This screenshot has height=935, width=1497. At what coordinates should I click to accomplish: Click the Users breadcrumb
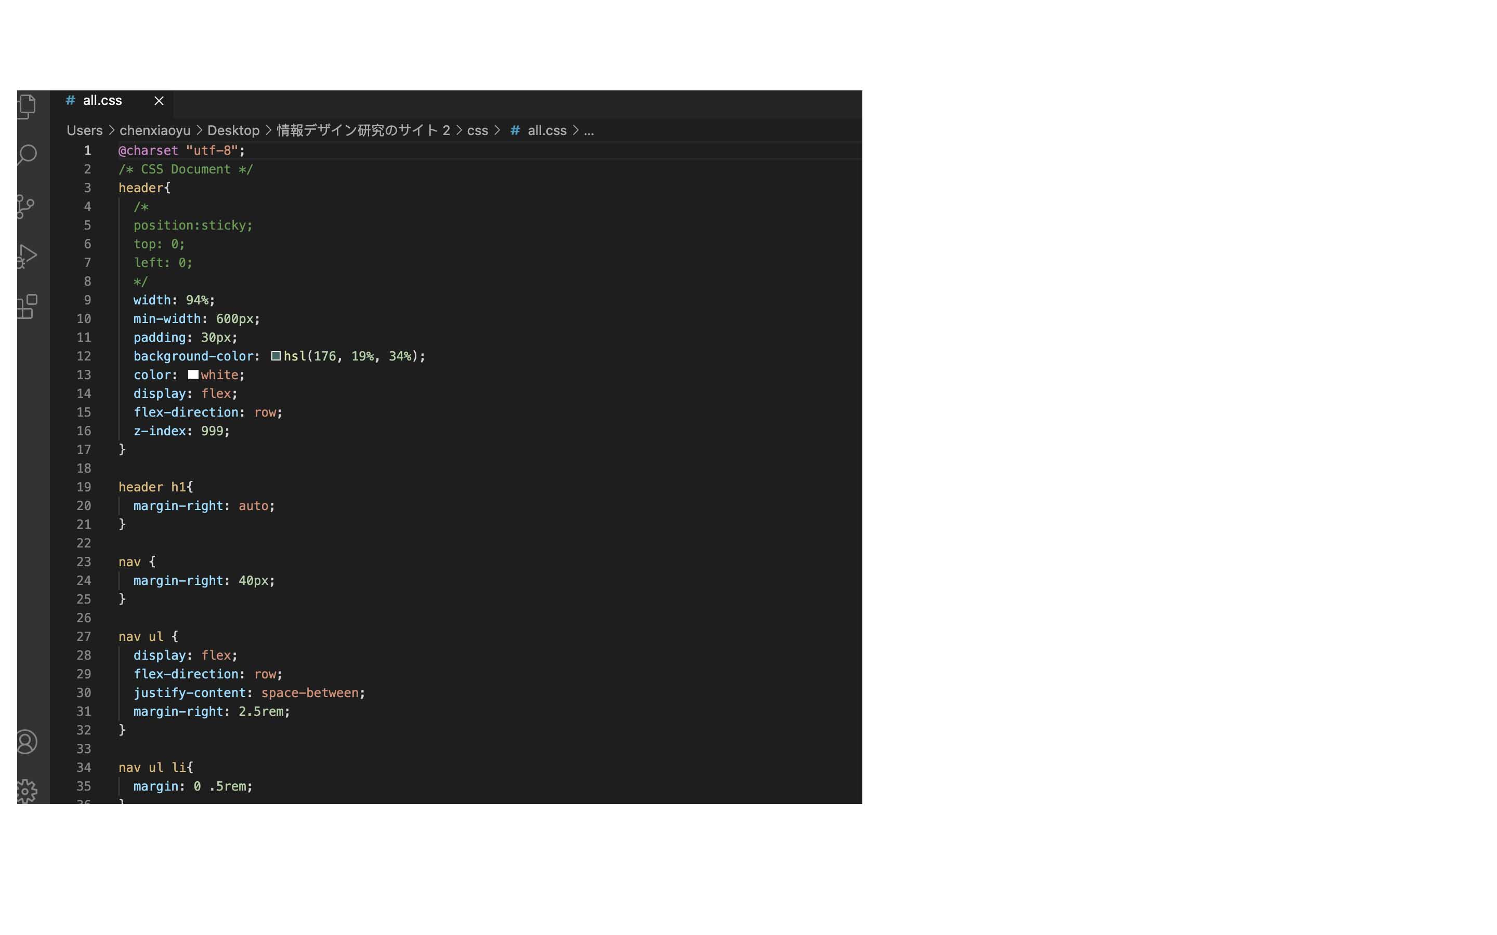point(85,130)
